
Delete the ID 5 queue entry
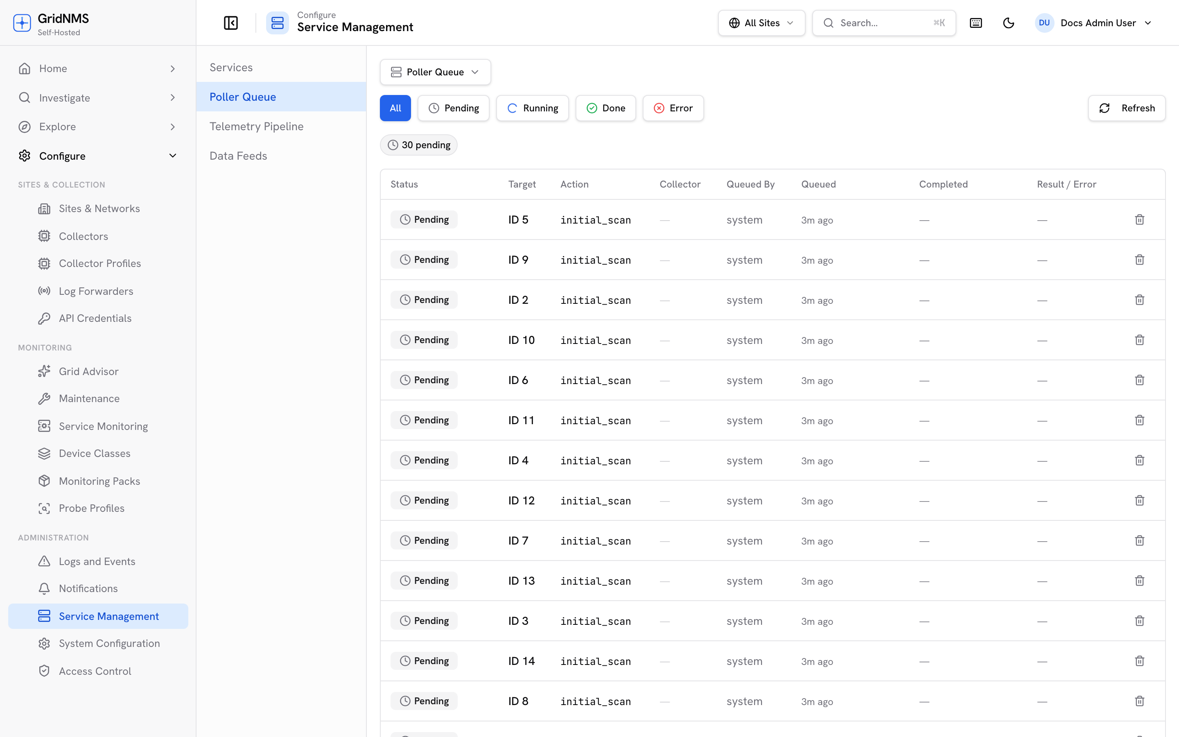point(1140,220)
